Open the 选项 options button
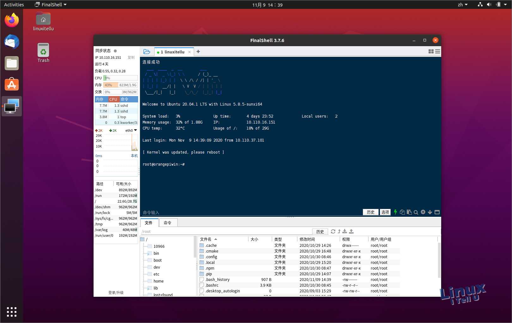The width and height of the screenshot is (512, 323). point(385,212)
